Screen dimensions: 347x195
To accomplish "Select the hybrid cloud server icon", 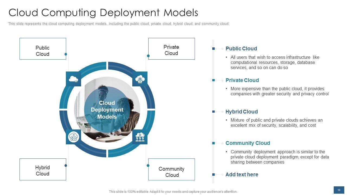I will pyautogui.click(x=73, y=137).
